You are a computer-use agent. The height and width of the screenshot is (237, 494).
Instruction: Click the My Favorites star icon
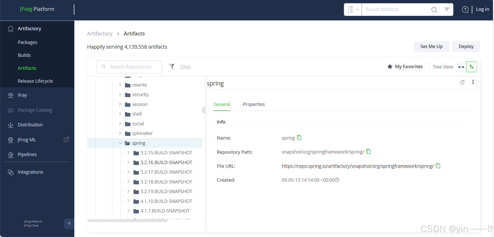coord(390,67)
